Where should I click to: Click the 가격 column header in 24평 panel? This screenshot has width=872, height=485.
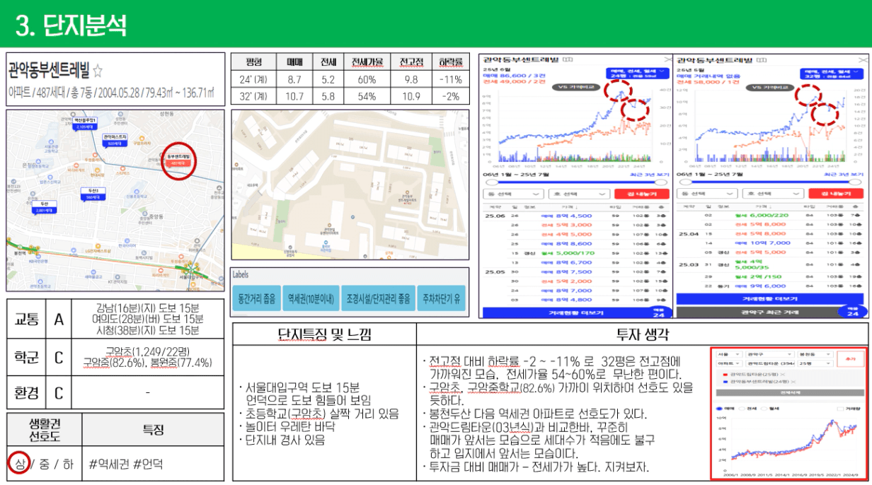pos(570,206)
